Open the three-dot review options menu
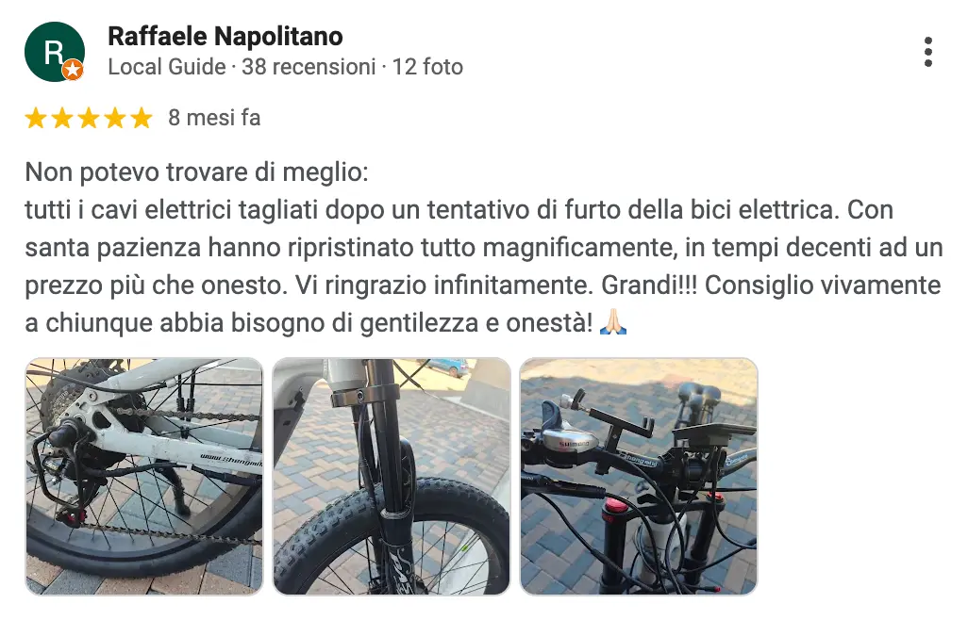Viewport: 968px width, 620px height. pos(928,52)
